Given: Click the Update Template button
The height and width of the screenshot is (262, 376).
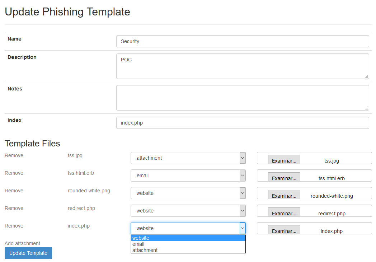Looking at the screenshot, I should pos(28,253).
